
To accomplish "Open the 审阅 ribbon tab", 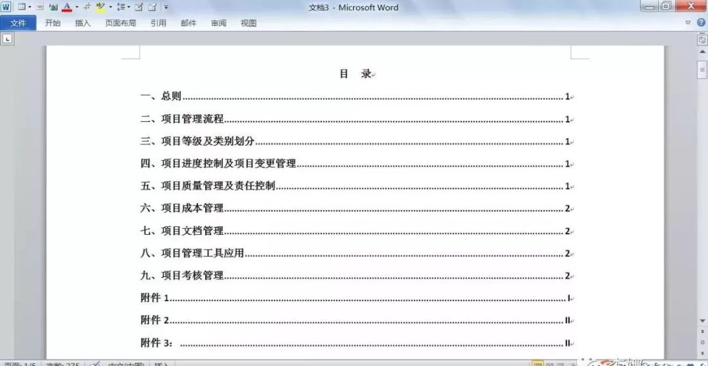I will point(218,23).
